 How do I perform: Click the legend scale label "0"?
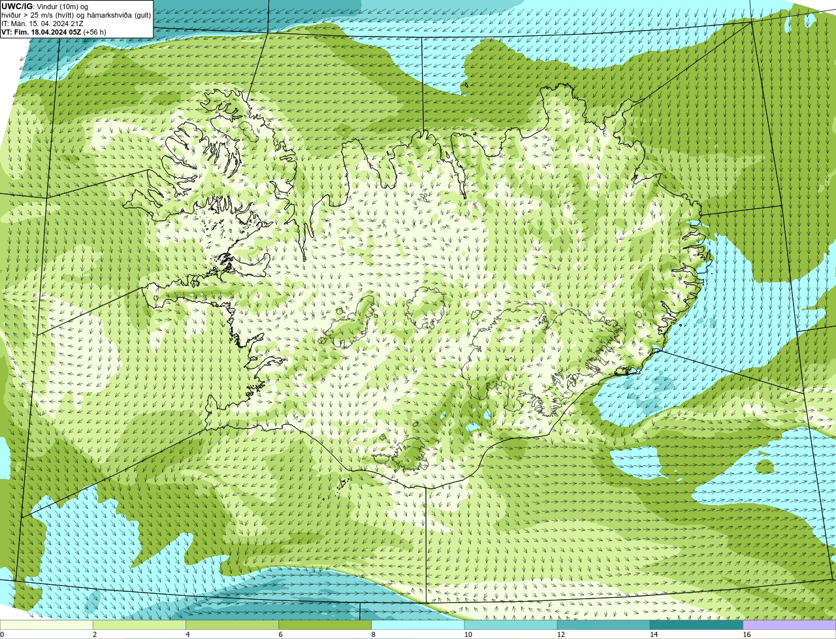[2, 634]
